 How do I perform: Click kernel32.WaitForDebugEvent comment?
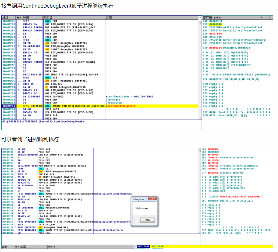pos(112,222)
